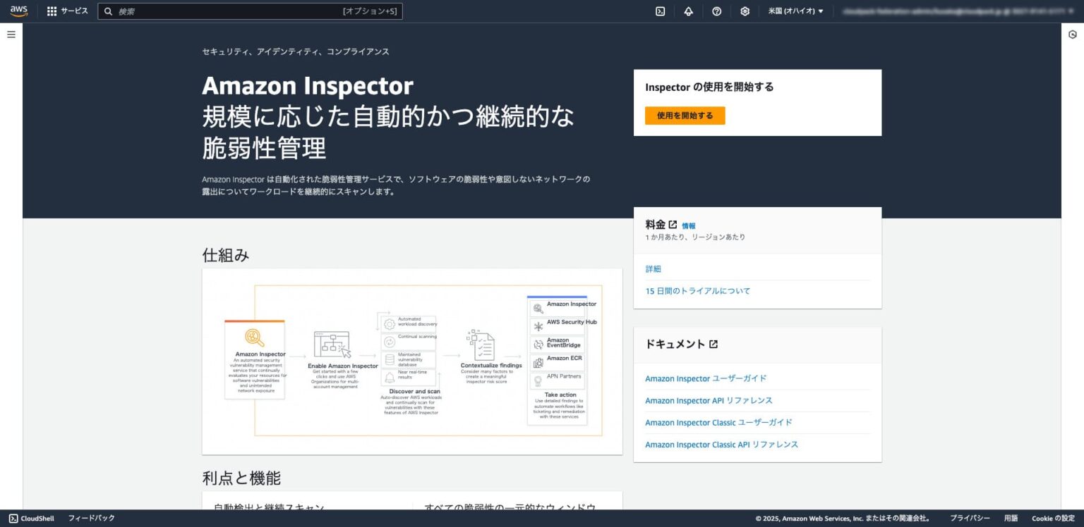The image size is (1084, 527).
Task: Open the CloudShell terminal icon in top bar
Action: pos(661,11)
